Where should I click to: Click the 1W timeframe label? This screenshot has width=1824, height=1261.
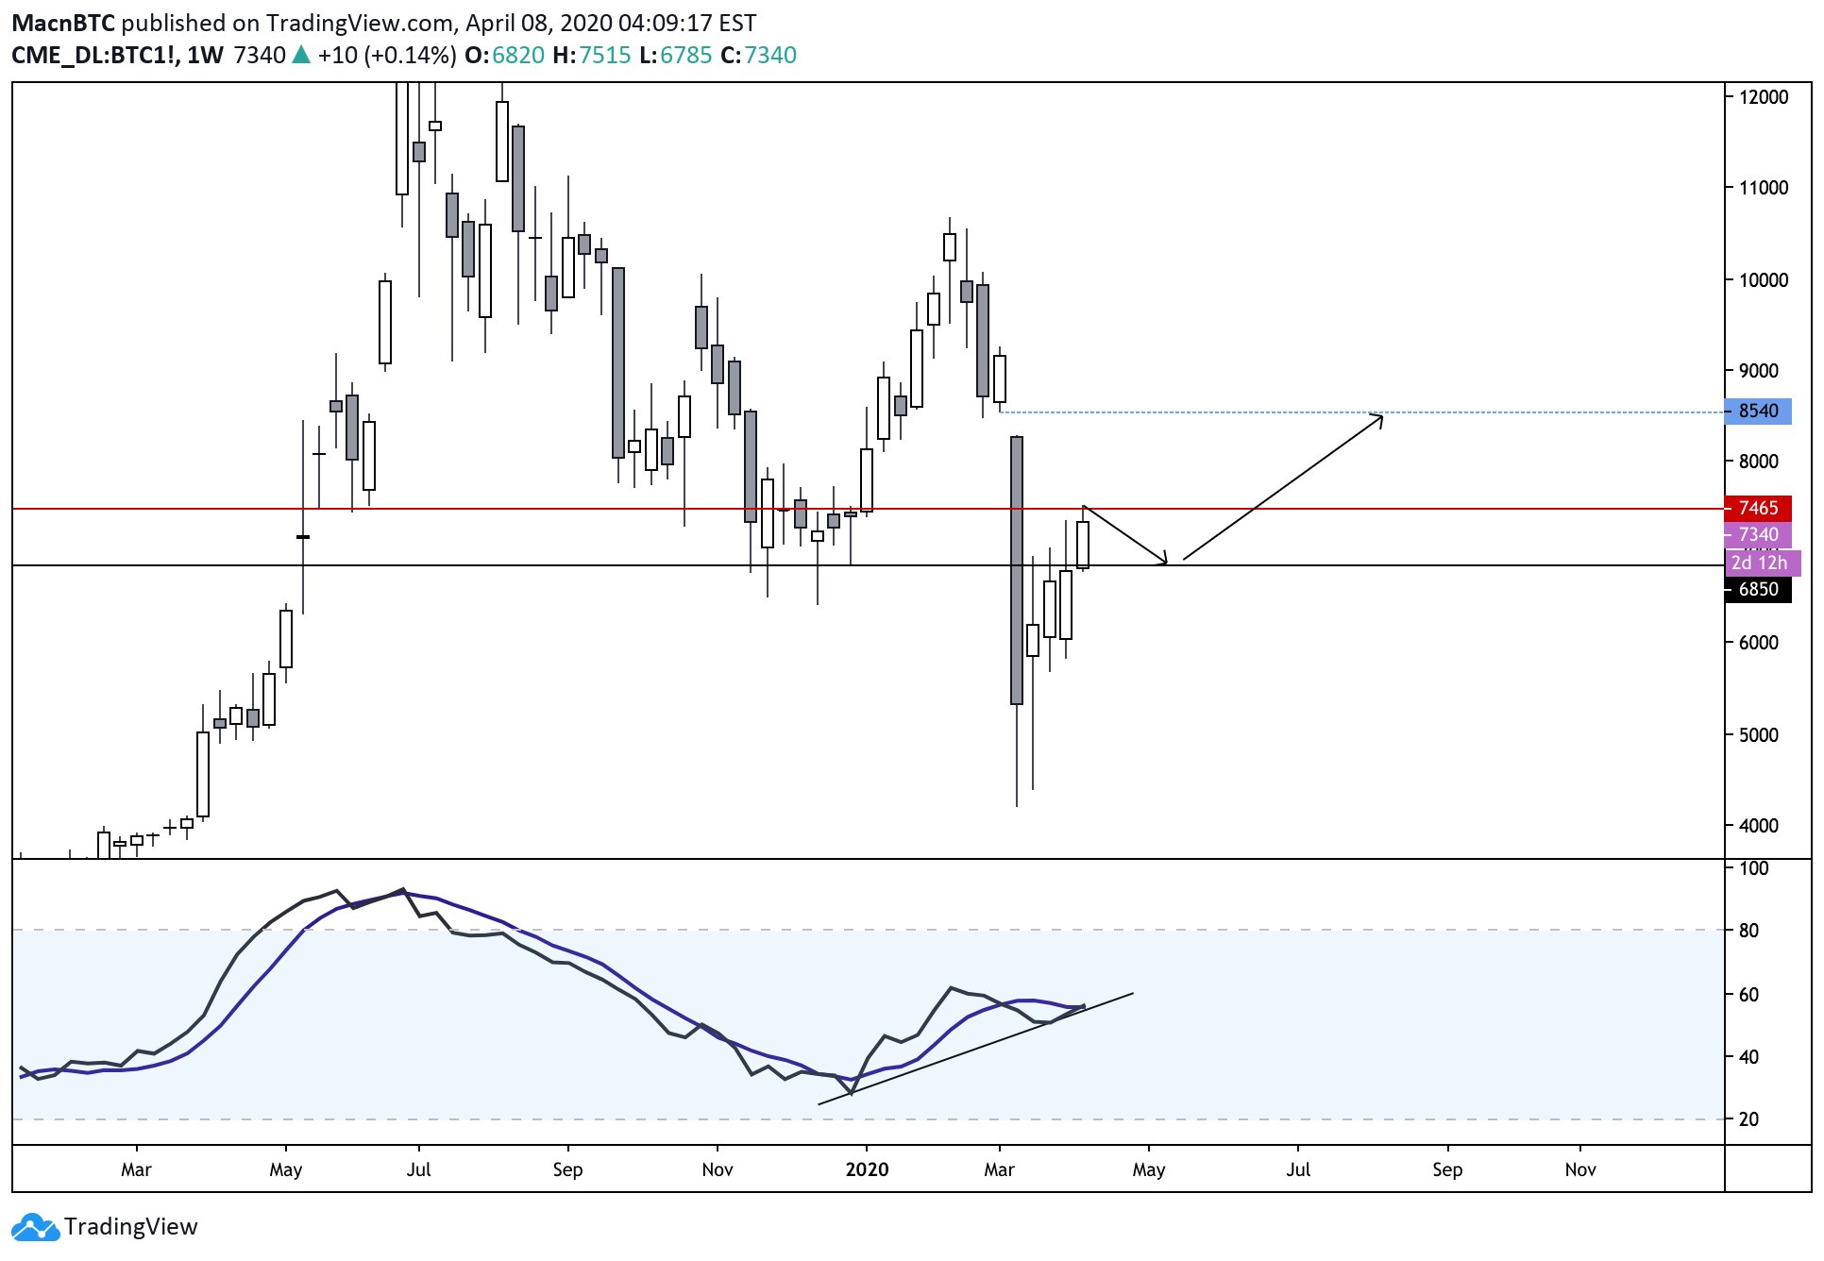pyautogui.click(x=205, y=56)
